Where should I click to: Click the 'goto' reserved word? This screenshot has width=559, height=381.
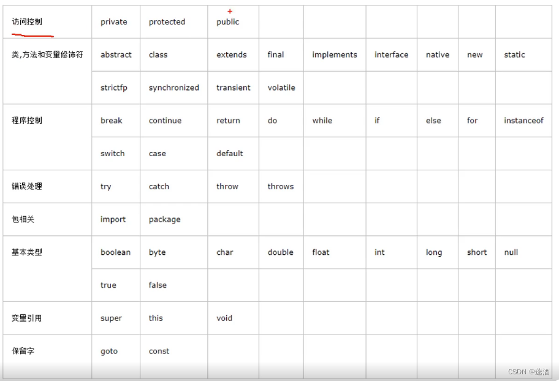pos(108,352)
